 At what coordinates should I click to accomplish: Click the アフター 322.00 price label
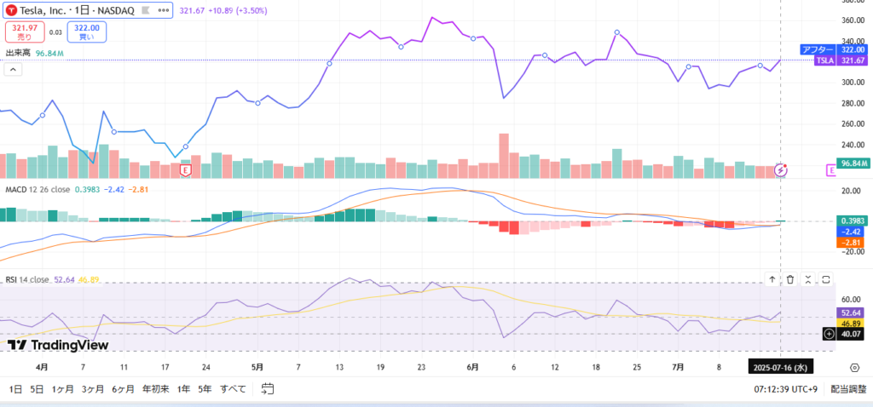[834, 49]
